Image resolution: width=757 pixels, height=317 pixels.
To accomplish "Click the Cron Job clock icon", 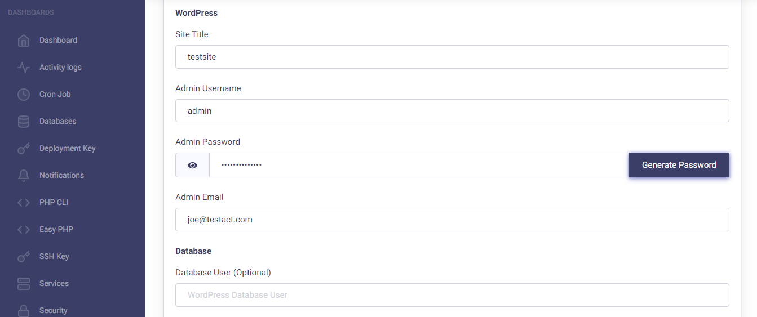I will coord(24,95).
